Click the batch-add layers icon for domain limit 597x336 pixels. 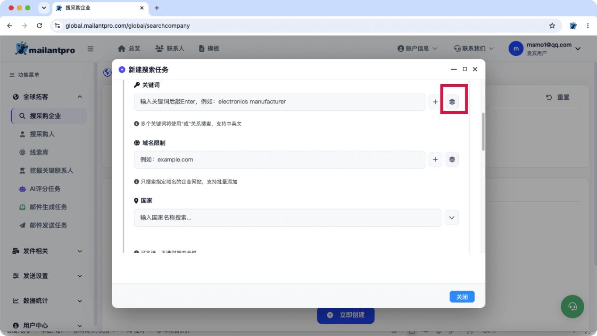[x=452, y=160]
